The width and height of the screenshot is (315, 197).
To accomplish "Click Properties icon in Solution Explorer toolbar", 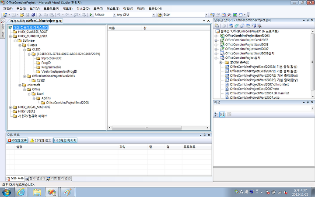I will pos(217,25).
